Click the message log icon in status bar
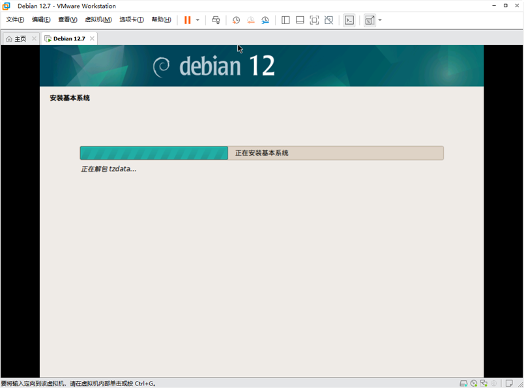The width and height of the screenshot is (524, 388). click(x=509, y=383)
